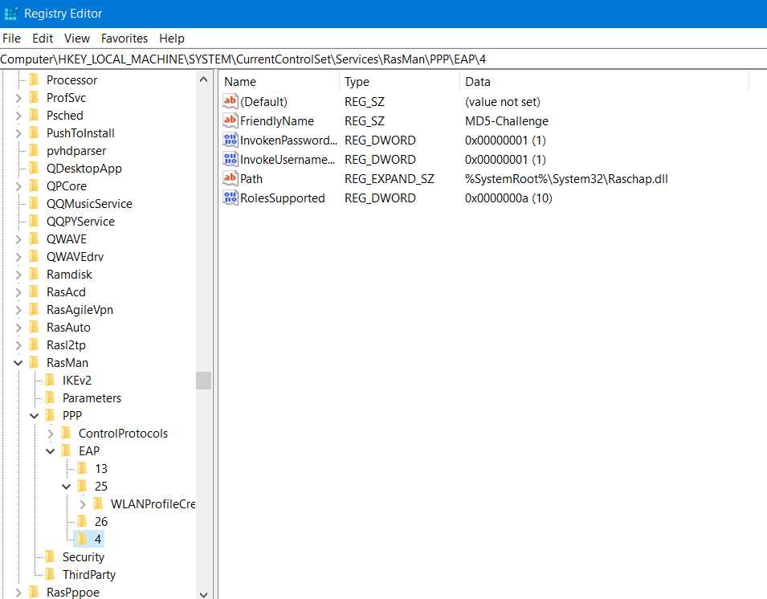This screenshot has width=767, height=599.
Task: Click the tree scrollbar down arrow
Action: 204,593
